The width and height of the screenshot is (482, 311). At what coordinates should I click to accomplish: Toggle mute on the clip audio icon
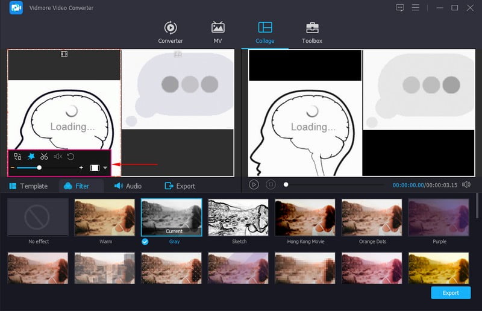(58, 157)
